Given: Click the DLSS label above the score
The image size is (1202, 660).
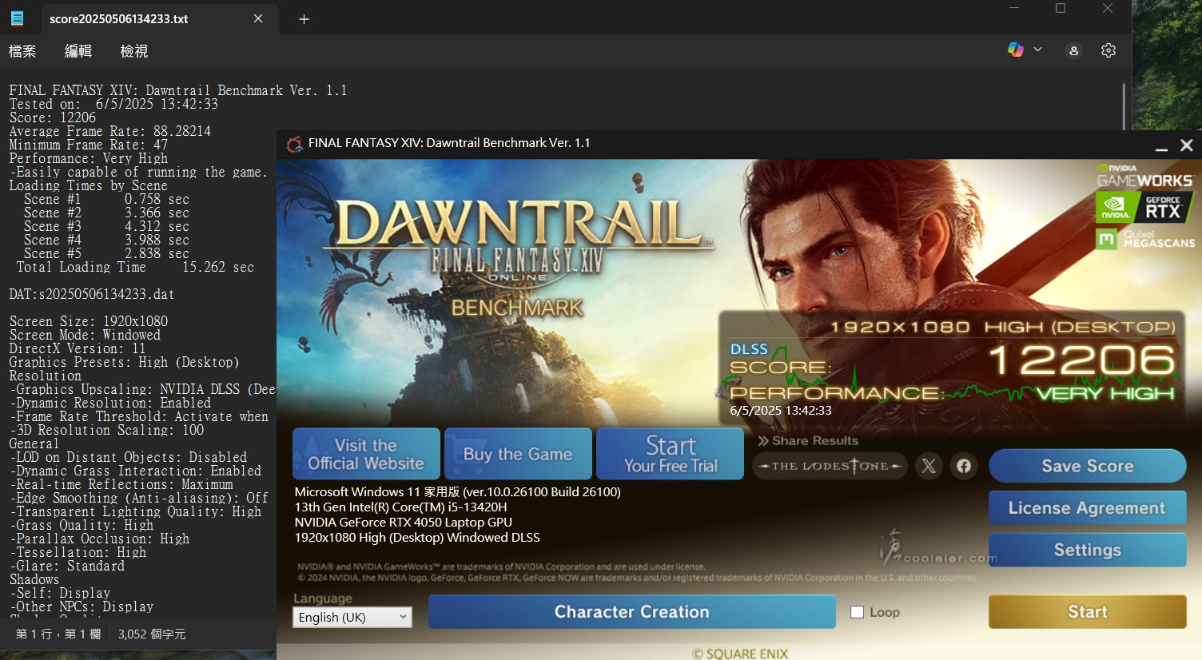Looking at the screenshot, I should (x=749, y=349).
